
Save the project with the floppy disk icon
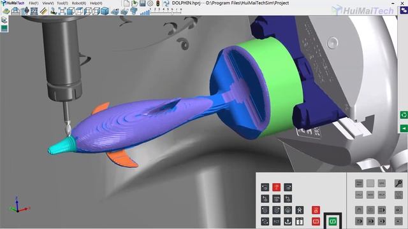(142, 3)
